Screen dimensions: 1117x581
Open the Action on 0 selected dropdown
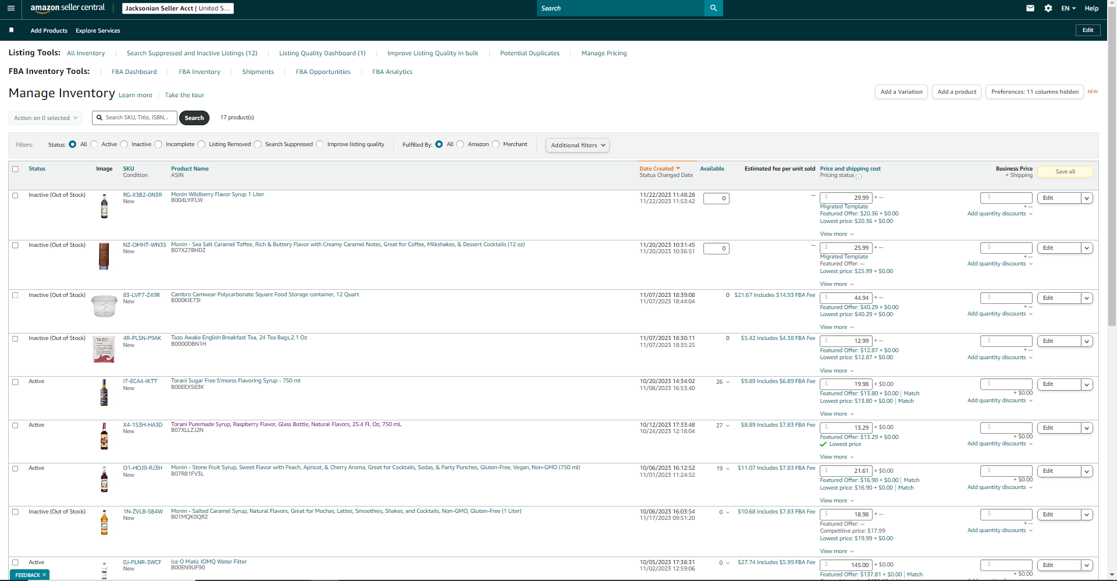click(x=45, y=118)
